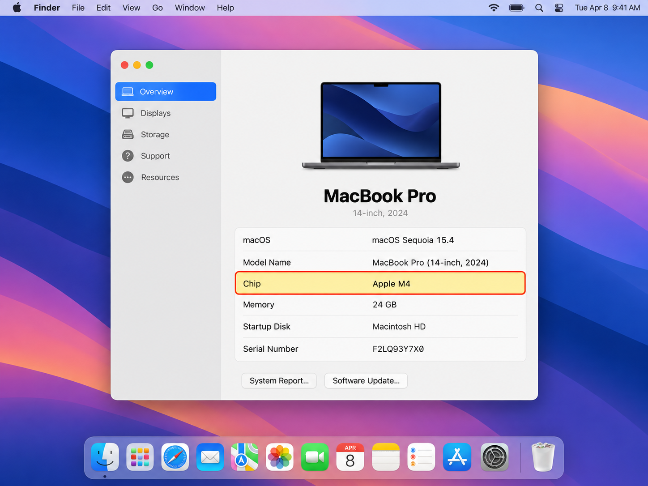
Task: Click the Macintosh HD startup disk value
Action: tap(399, 326)
